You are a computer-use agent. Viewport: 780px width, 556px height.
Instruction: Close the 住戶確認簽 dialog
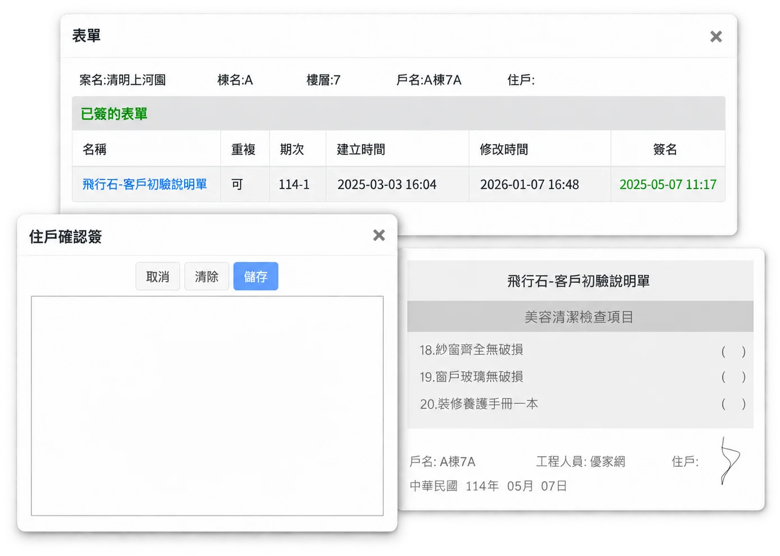pos(379,235)
